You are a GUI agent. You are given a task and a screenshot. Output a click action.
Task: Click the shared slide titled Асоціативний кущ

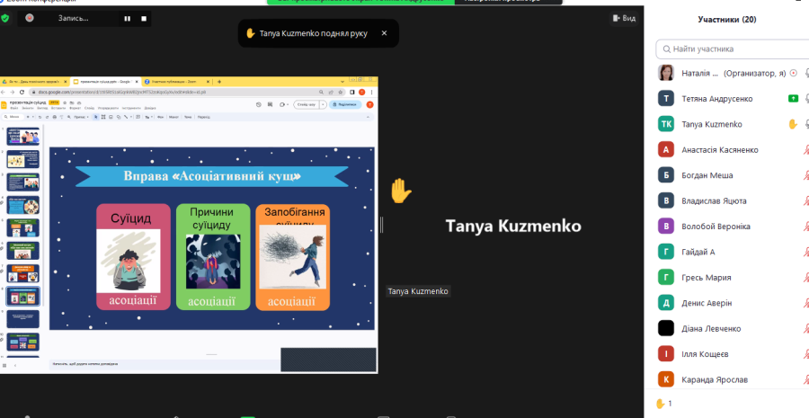pyautogui.click(x=211, y=238)
